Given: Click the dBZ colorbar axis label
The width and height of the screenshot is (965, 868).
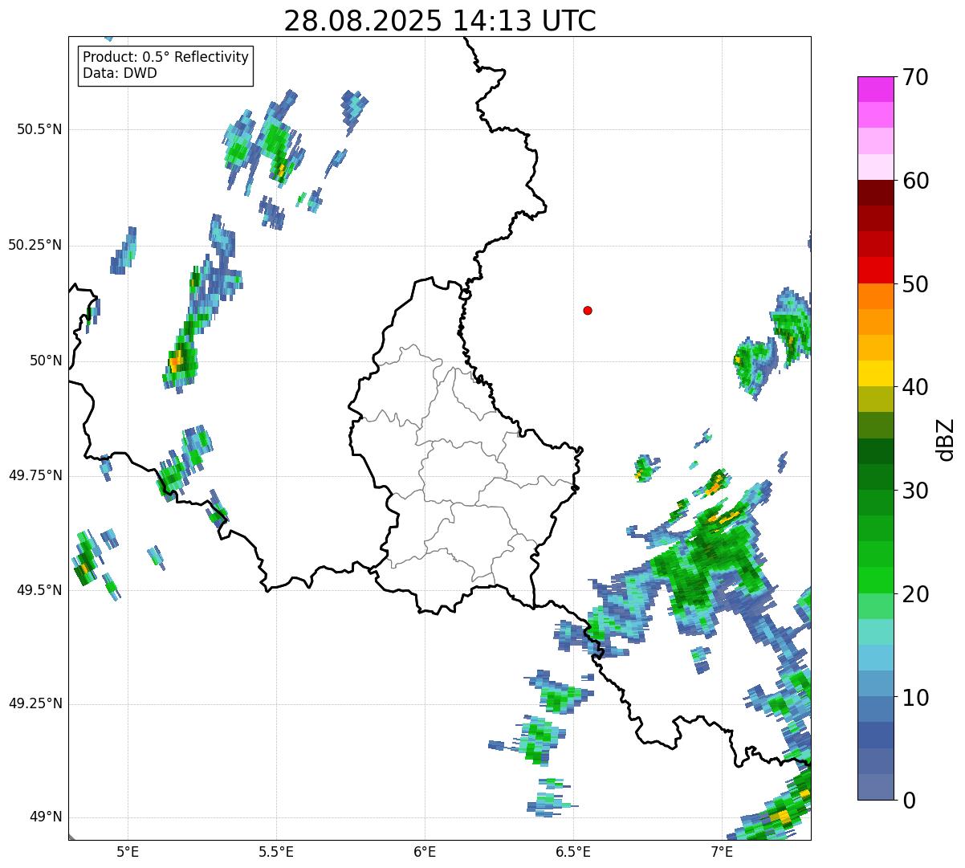Looking at the screenshot, I should click(x=946, y=439).
